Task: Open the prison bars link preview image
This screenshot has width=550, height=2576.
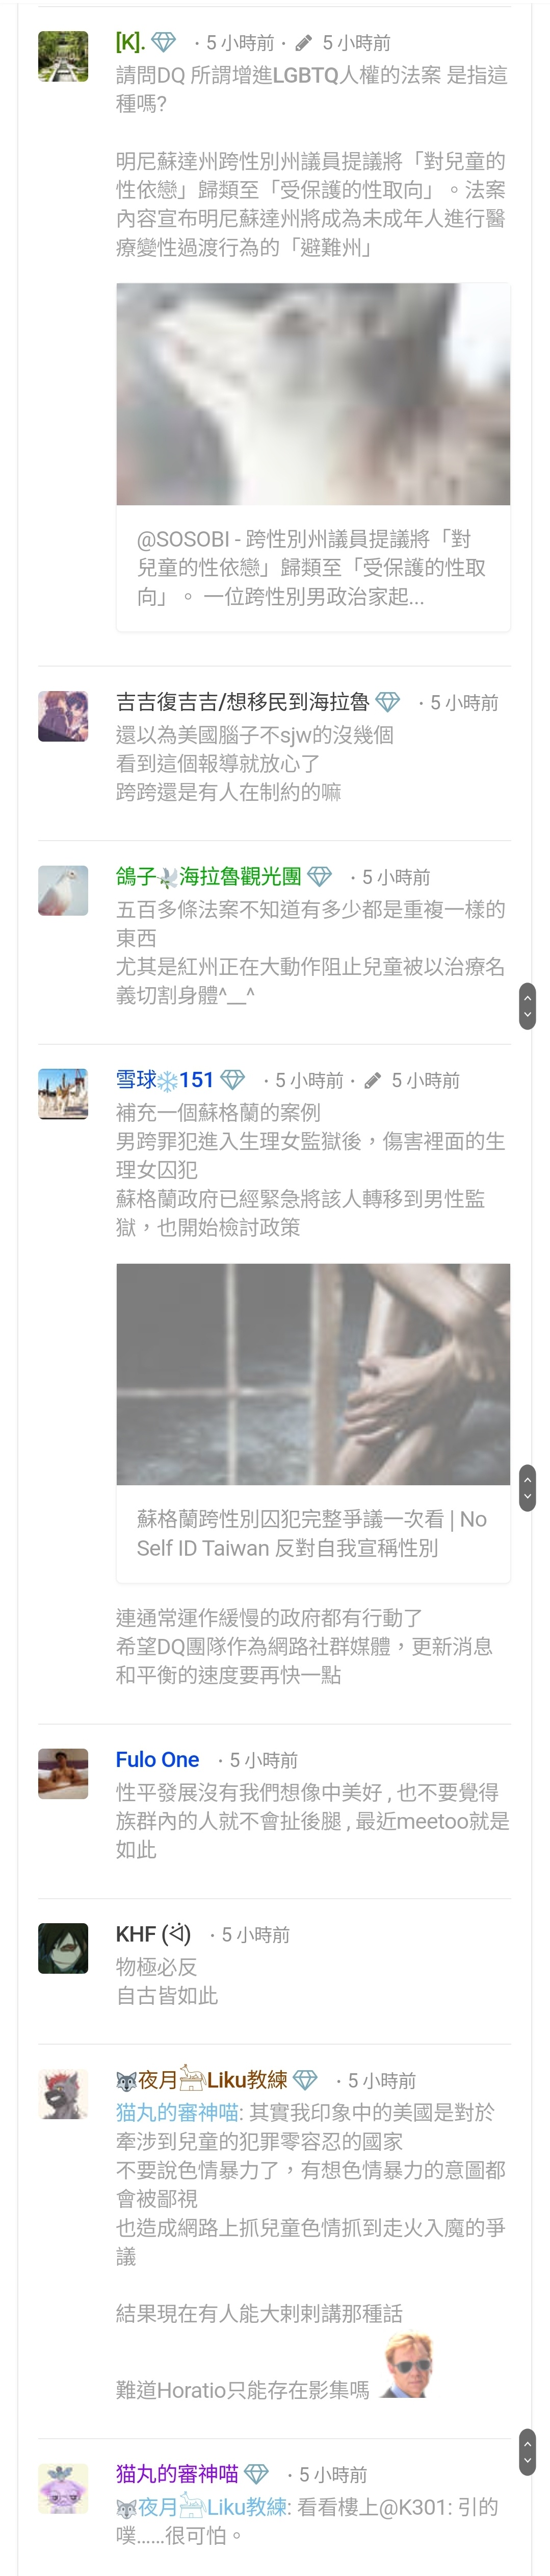Action: [313, 1374]
